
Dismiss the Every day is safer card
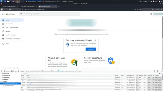(95, 40)
